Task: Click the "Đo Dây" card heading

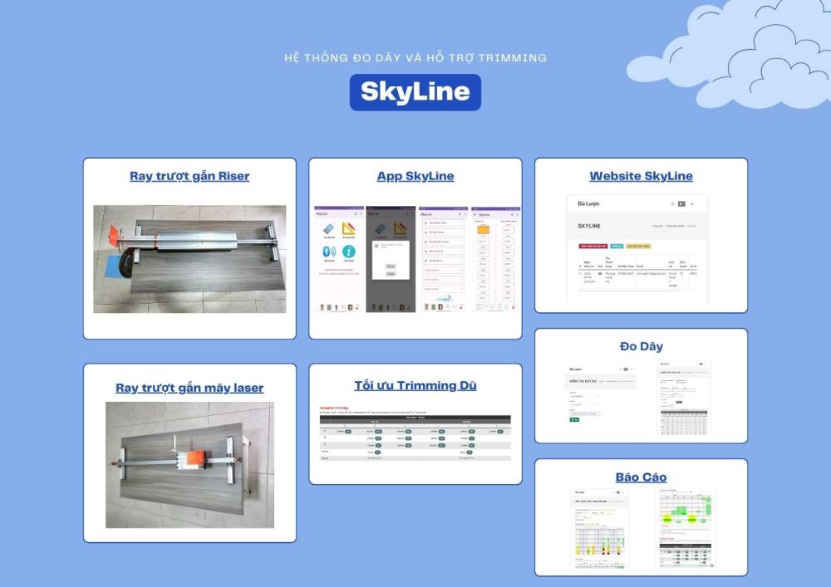Action: [x=642, y=346]
